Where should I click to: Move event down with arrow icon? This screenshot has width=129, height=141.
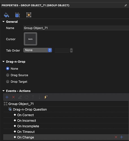pos(40,97)
